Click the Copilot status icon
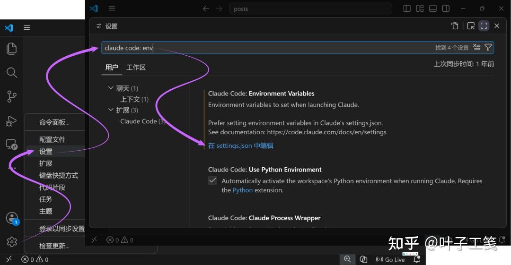The height and width of the screenshot is (265, 511). point(363,259)
